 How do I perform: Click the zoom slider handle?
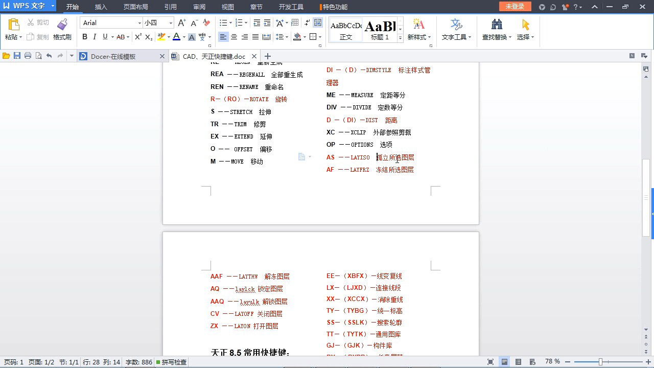tap(601, 362)
